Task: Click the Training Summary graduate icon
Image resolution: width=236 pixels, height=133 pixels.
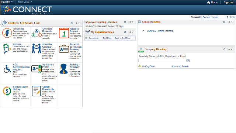Action: click(x=64, y=69)
